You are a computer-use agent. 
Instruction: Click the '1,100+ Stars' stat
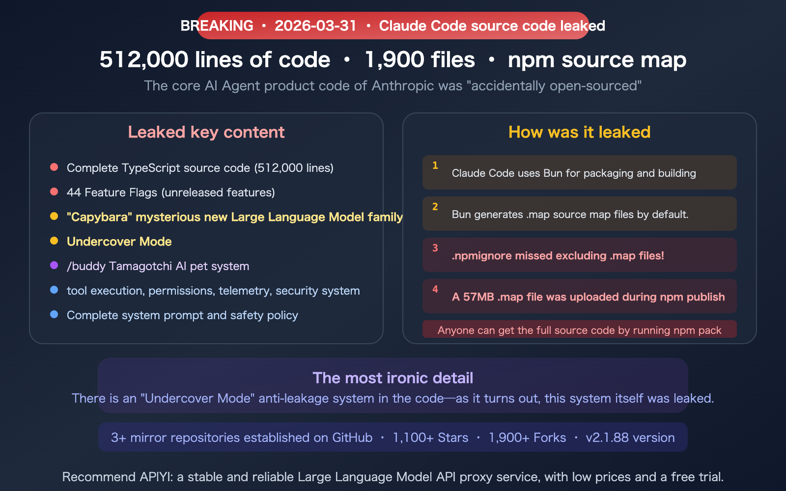click(430, 437)
